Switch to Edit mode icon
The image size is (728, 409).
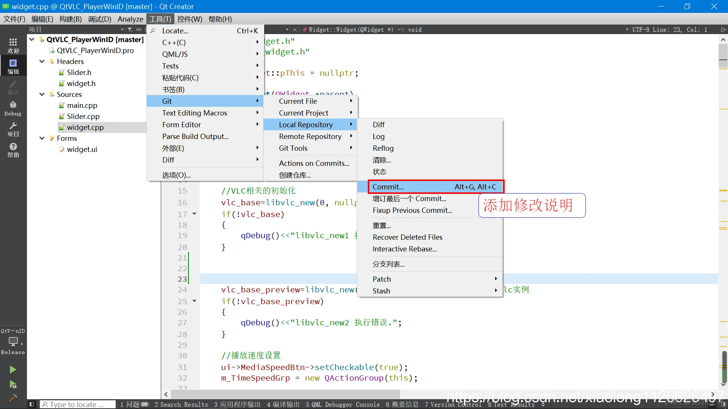point(13,66)
